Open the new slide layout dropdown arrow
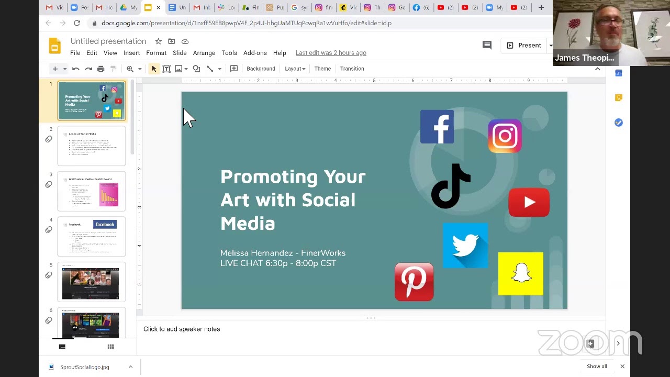 [65, 69]
